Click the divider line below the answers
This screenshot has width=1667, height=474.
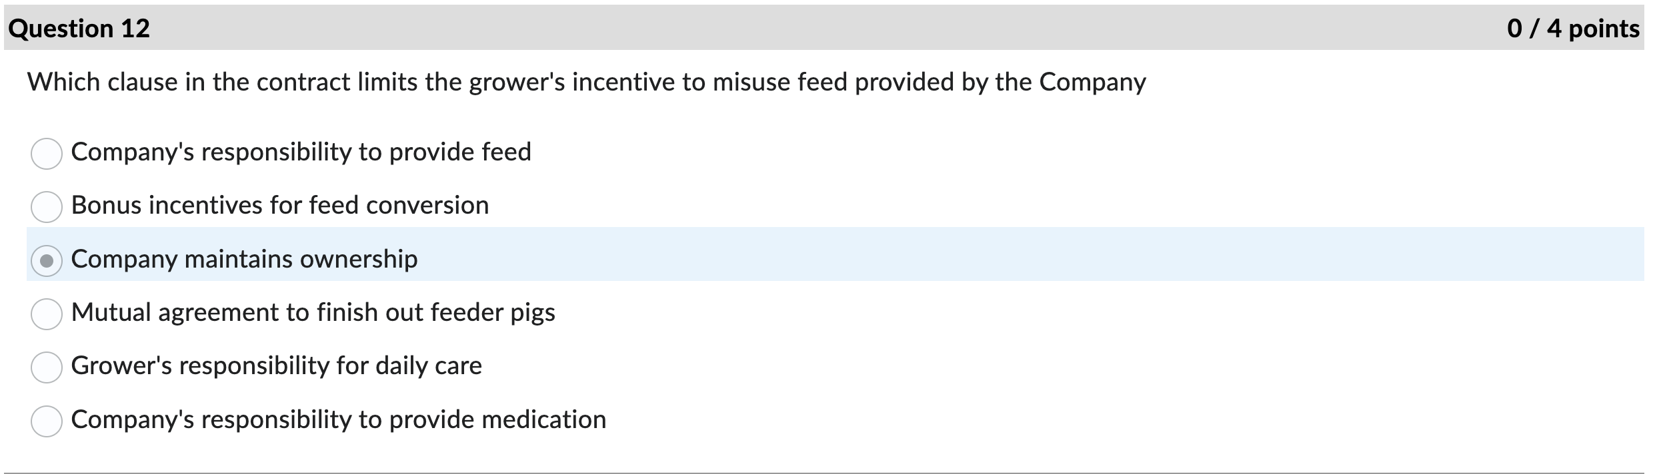coord(833,470)
